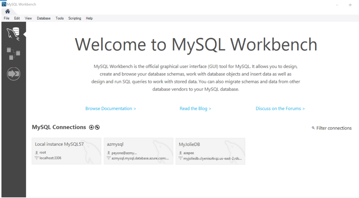Open the Tools menu
Image resolution: width=359 pixels, height=198 pixels.
[60, 18]
